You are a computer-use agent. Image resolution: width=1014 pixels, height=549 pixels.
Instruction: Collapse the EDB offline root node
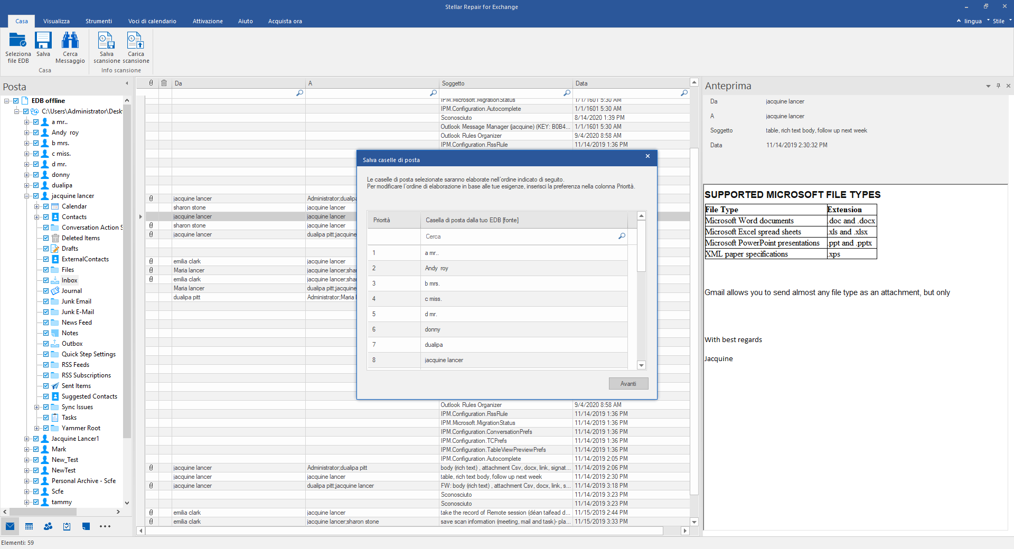click(6, 101)
